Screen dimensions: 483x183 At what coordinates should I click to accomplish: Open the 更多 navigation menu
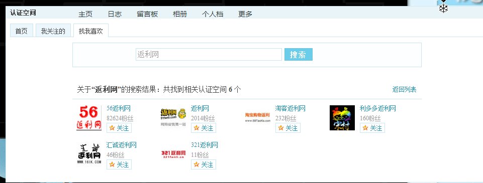245,14
